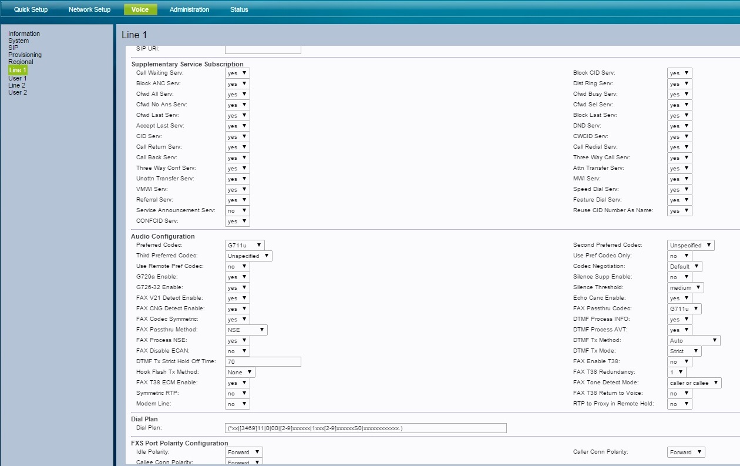Open the Silence Threshold dropdown

click(x=685, y=287)
